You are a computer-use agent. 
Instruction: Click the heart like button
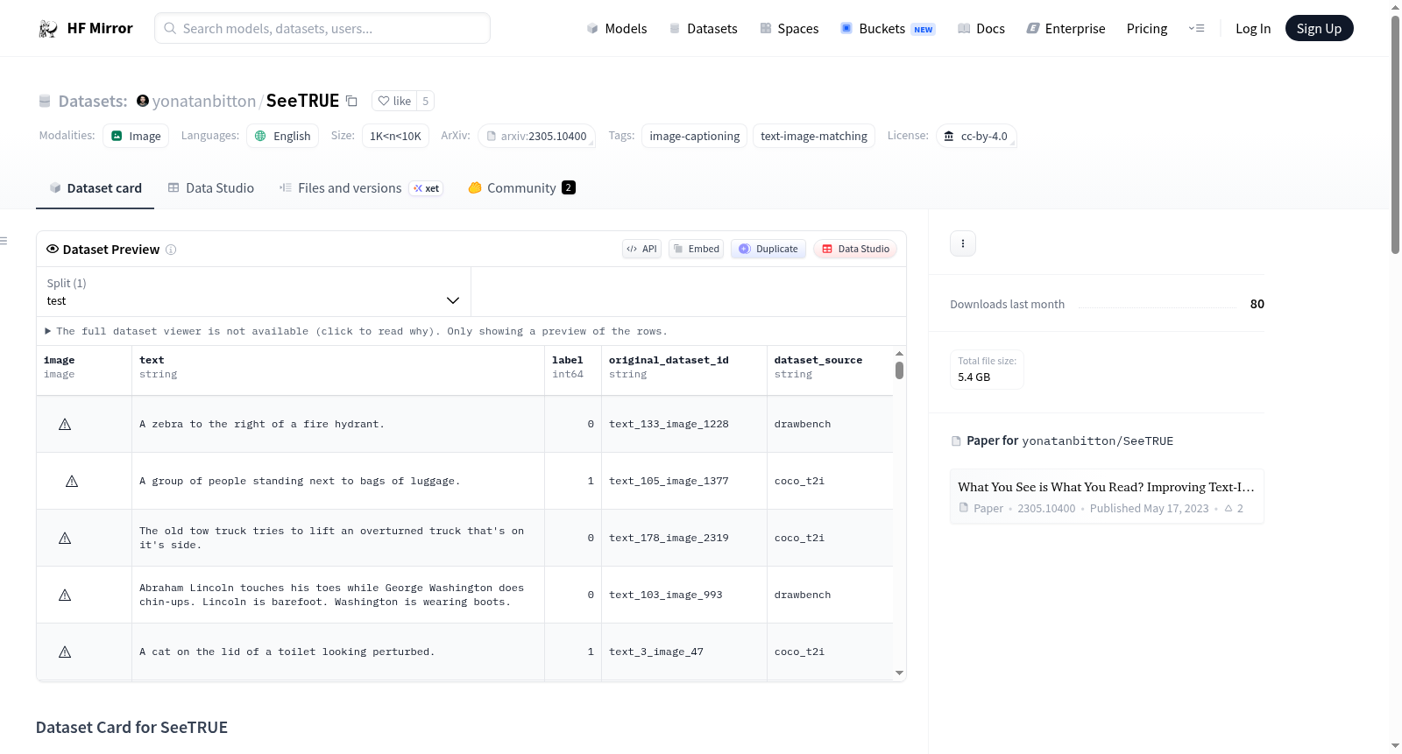tap(394, 101)
